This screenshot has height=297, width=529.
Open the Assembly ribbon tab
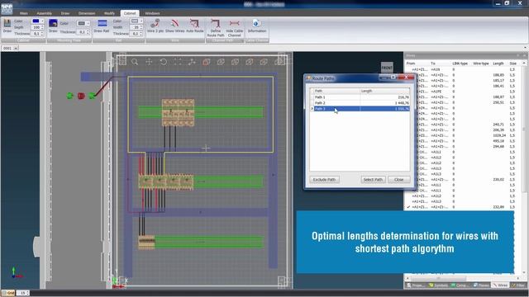(44, 13)
